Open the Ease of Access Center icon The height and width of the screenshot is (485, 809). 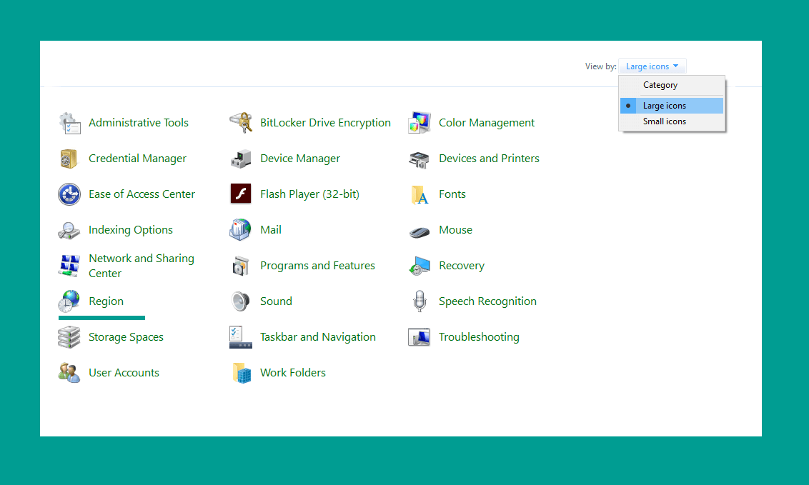69,194
